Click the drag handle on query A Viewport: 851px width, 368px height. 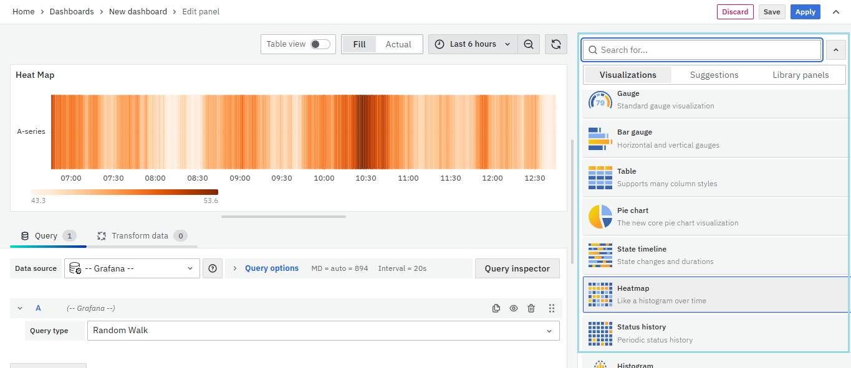551,308
